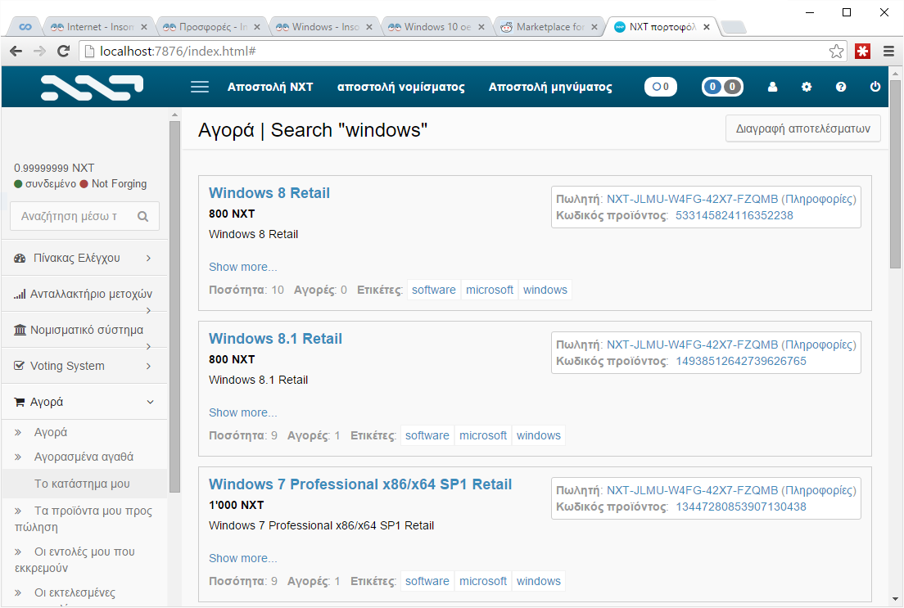Open the Chrome menu icon
Viewport: 904px width, 608px height.
click(x=889, y=52)
